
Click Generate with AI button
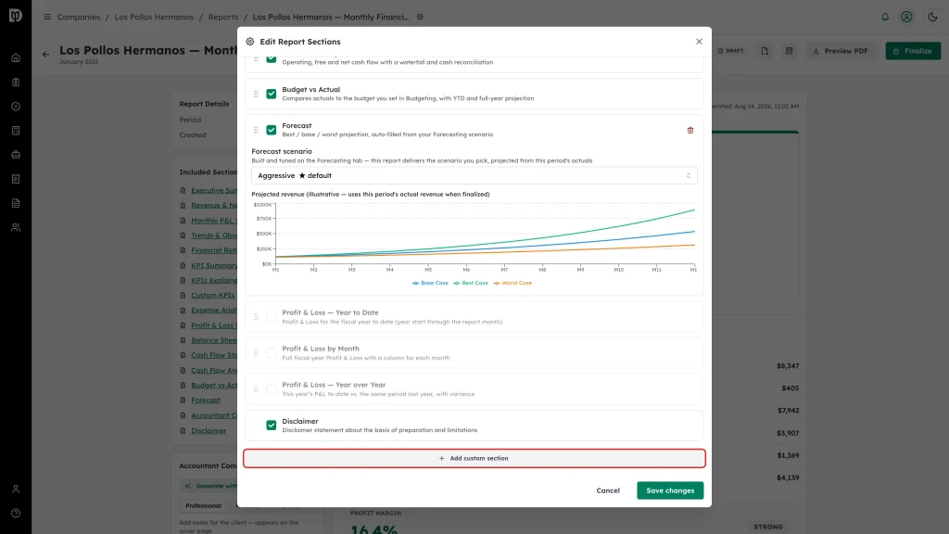point(209,486)
